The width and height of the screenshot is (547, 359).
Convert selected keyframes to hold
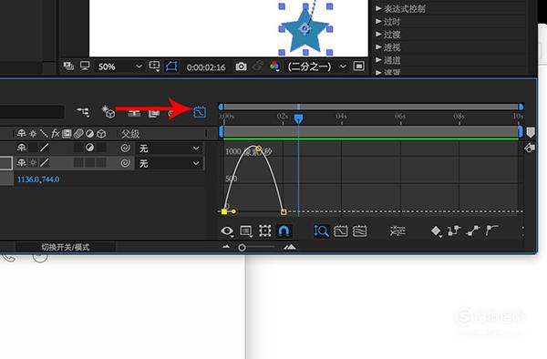(x=454, y=231)
